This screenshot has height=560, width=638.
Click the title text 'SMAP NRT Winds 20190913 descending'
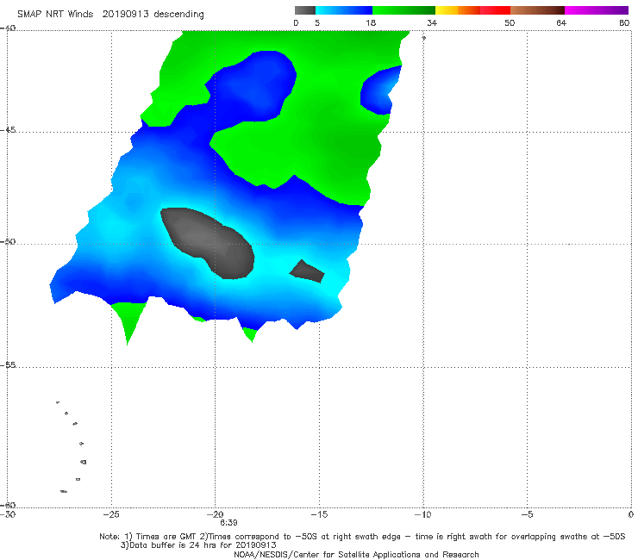click(110, 15)
